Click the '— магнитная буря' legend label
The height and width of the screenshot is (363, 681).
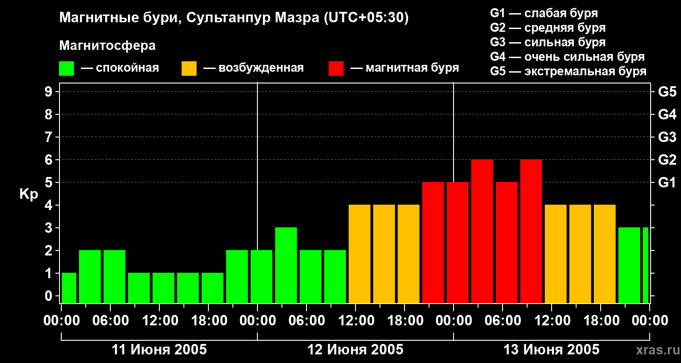(x=405, y=69)
